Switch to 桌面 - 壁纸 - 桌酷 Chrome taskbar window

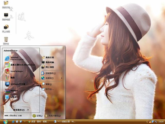click(38, 122)
